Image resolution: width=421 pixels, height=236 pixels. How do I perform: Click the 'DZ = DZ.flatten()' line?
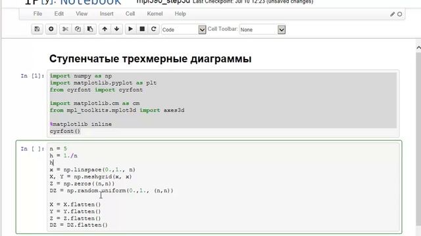pos(79,225)
